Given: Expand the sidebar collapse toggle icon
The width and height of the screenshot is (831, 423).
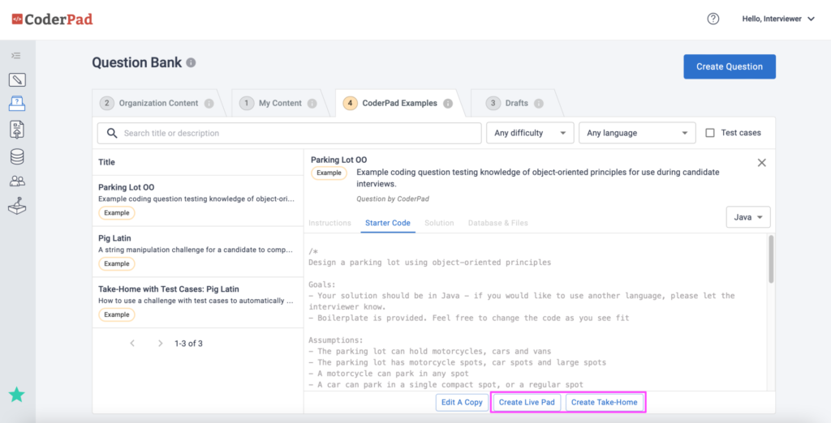Looking at the screenshot, I should (16, 55).
